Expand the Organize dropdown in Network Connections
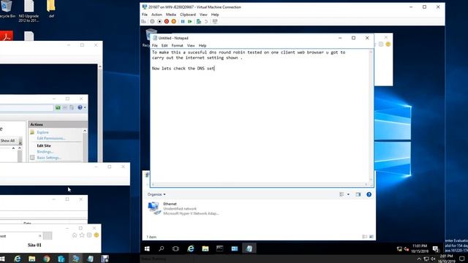The width and height of the screenshot is (468, 263). (156, 194)
